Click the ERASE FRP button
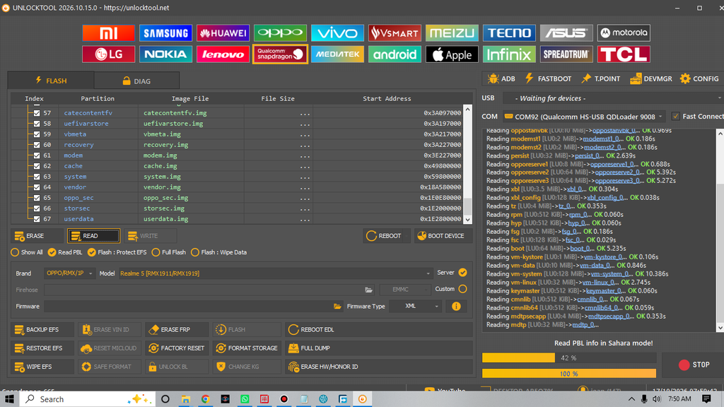724x407 pixels. 176,329
